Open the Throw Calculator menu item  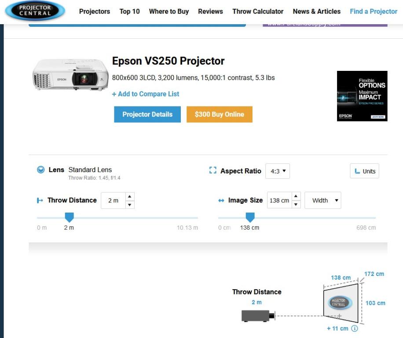(258, 11)
